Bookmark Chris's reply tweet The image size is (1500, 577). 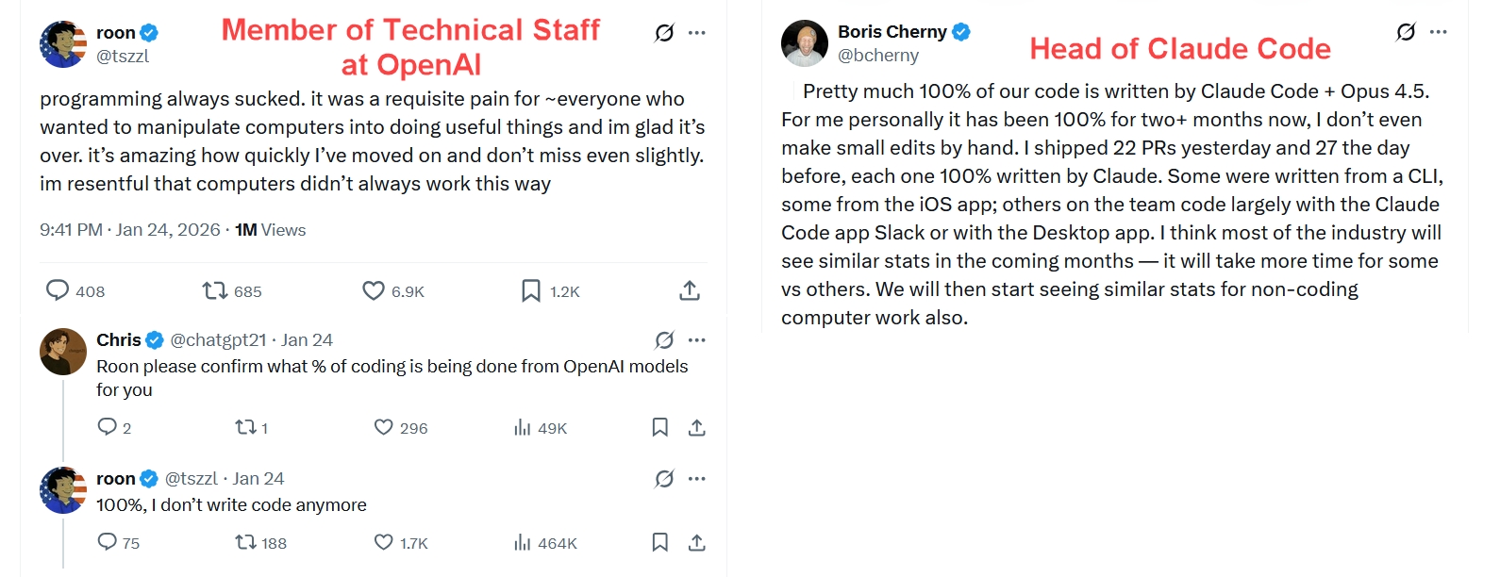660,427
